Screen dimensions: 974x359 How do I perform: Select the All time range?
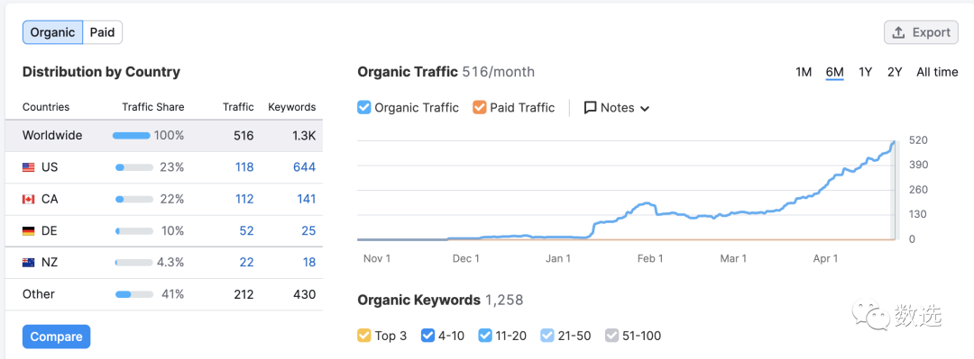coord(937,72)
